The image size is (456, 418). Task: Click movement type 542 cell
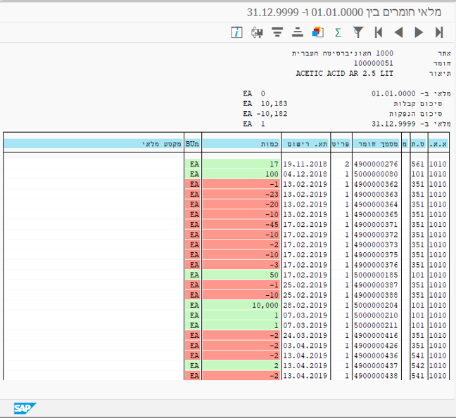pos(418,366)
